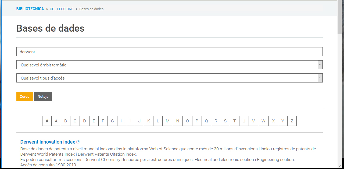Jump to letter Z databases
344x169 pixels.
tap(292, 121)
